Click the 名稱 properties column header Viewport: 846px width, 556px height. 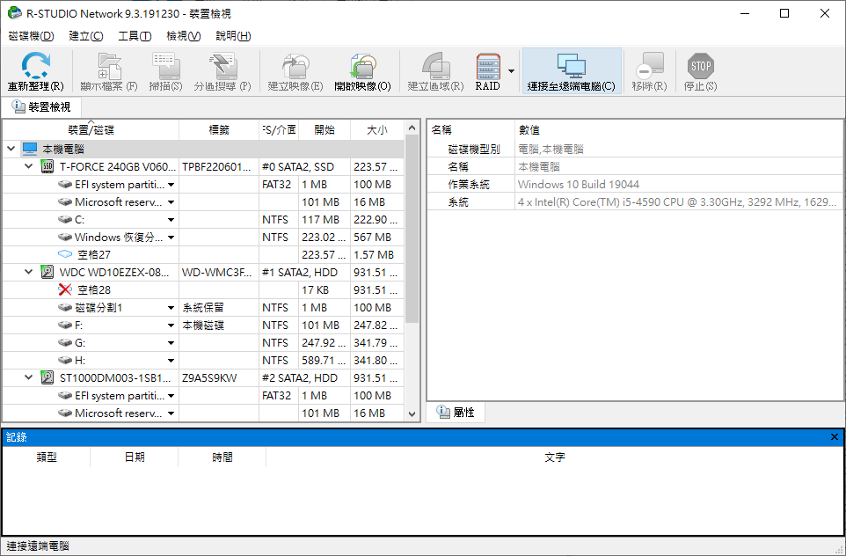471,130
